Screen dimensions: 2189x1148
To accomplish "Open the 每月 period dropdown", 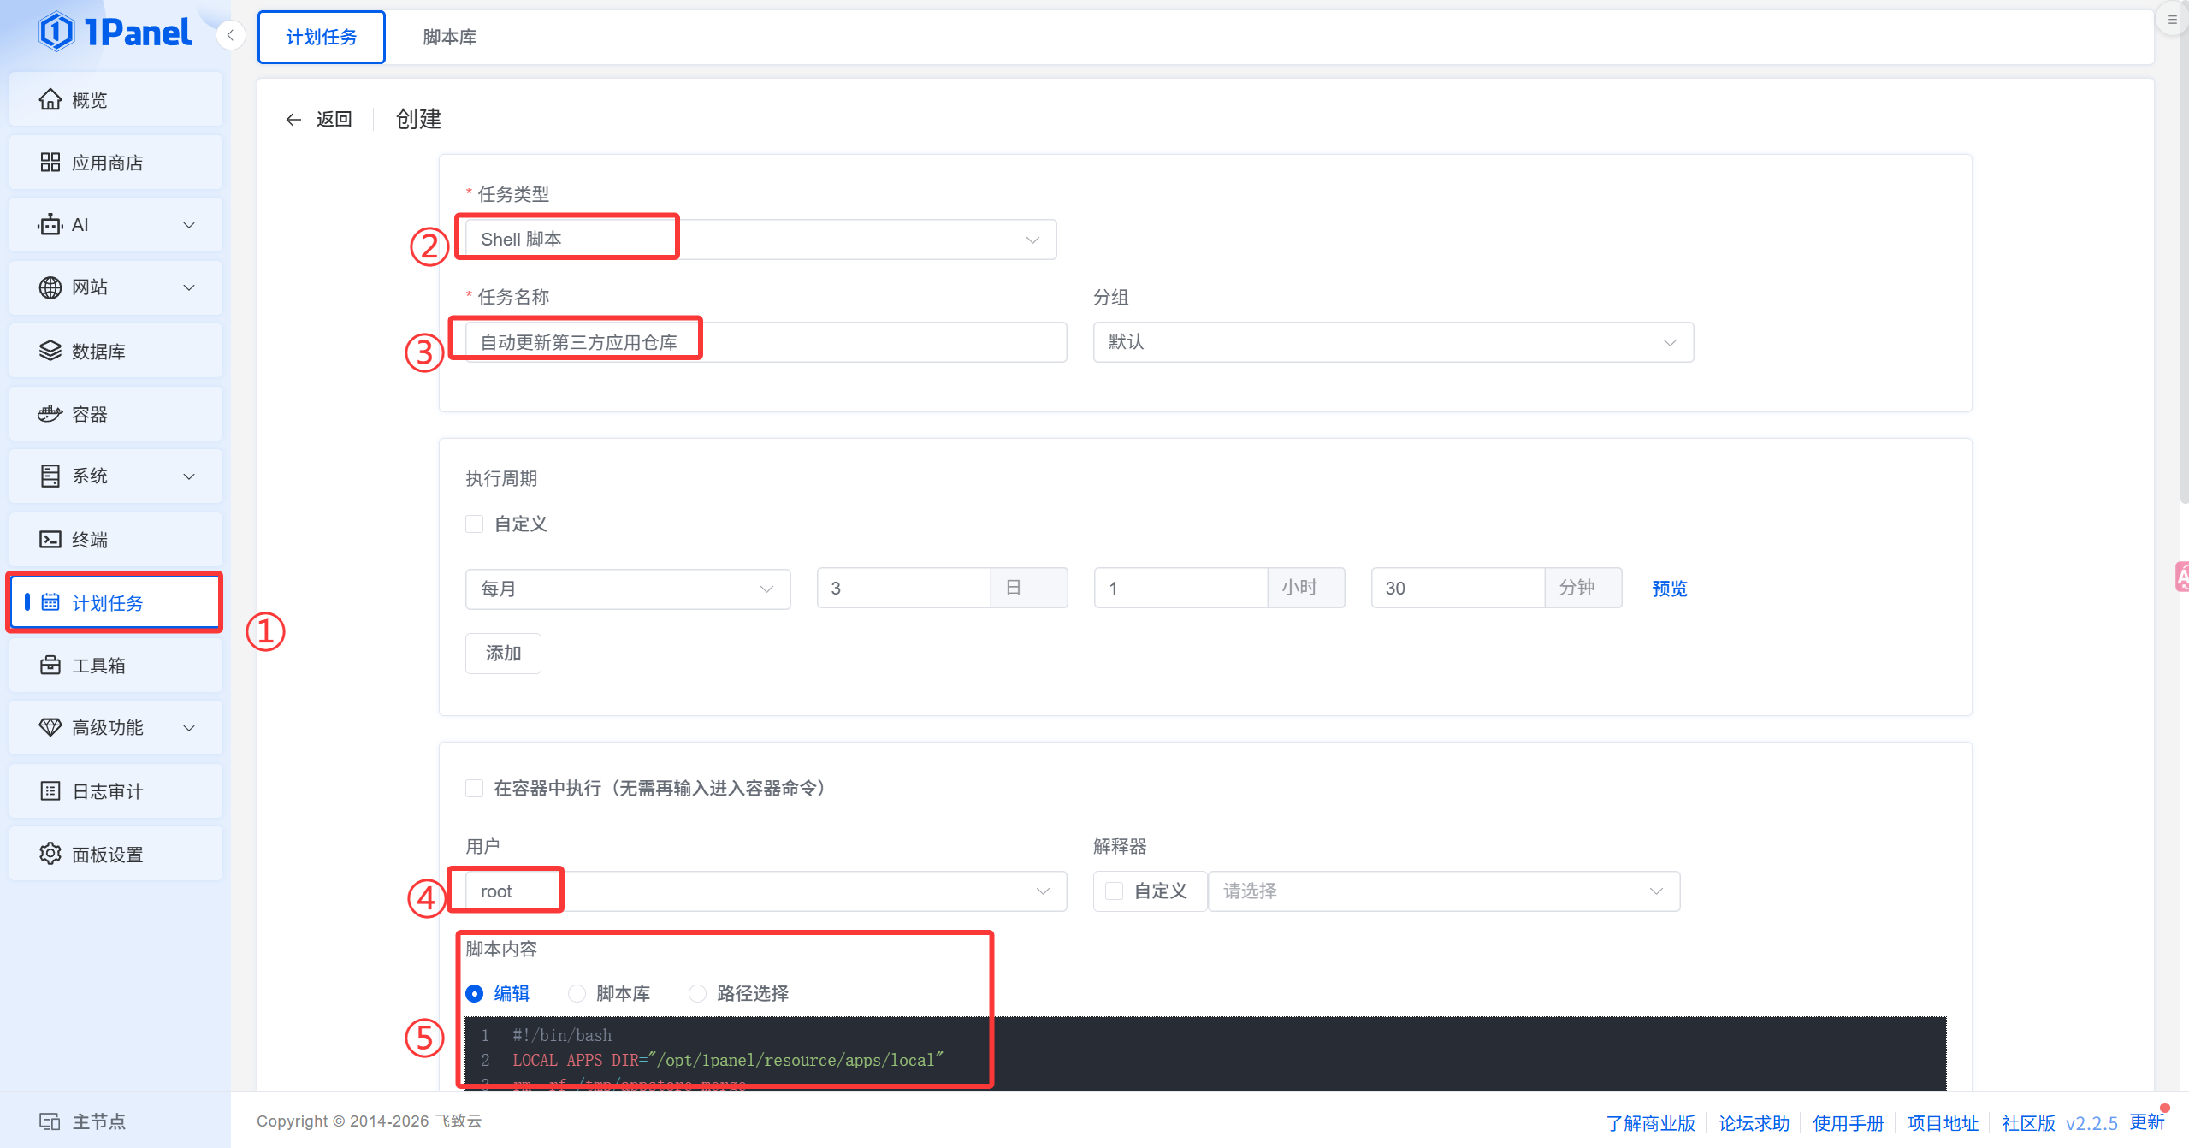I will [x=628, y=589].
